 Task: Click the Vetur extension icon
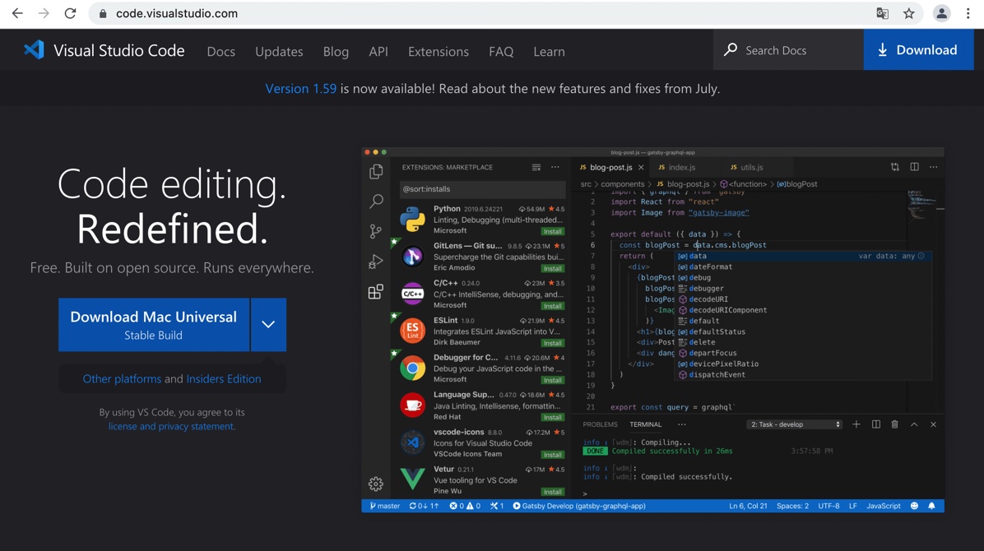[x=412, y=479]
